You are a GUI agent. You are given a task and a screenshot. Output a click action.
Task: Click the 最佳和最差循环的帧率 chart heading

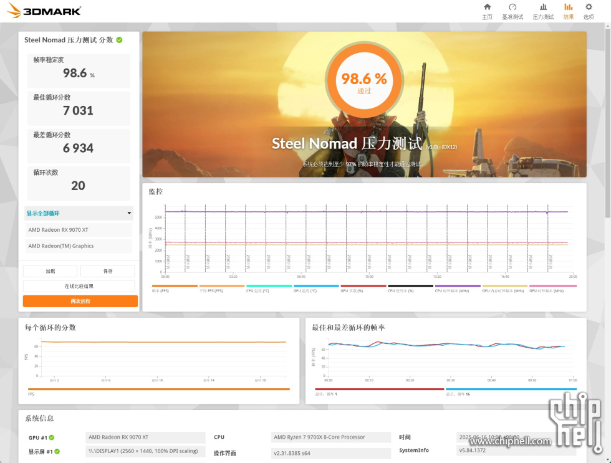point(349,328)
